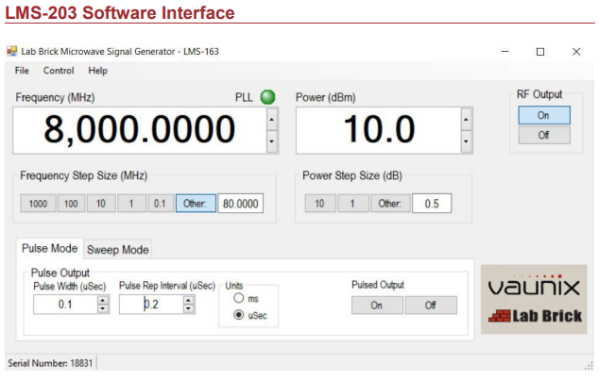Screen dimensions: 599x380
Task: Turn Pulsed Output On
Action: pyautogui.click(x=377, y=306)
